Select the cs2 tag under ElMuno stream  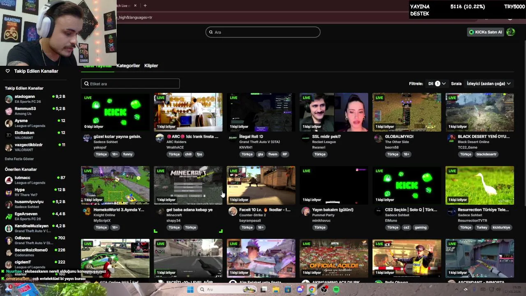coord(406,227)
